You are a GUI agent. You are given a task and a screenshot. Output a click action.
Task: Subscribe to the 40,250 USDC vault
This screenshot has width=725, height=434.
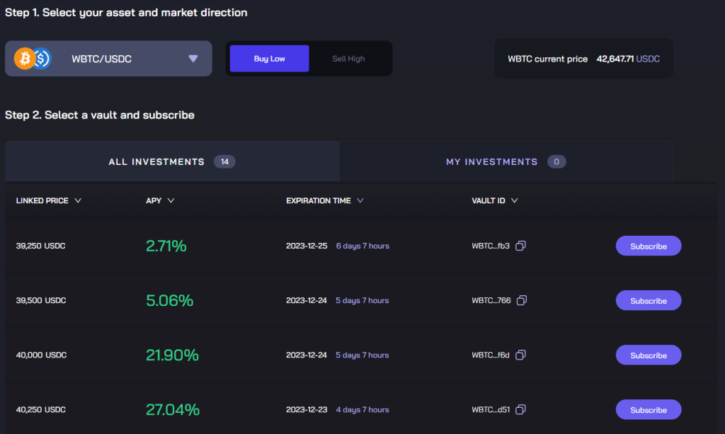[x=649, y=410]
